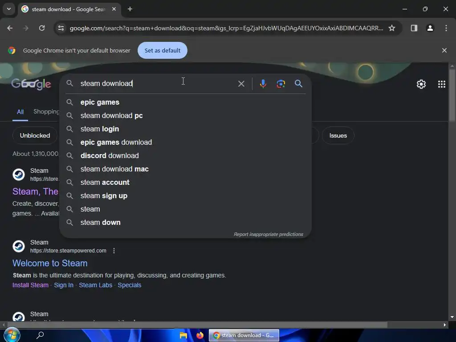The width and height of the screenshot is (456, 342).
Task: Open the Steam, The result title
Action: tap(36, 191)
